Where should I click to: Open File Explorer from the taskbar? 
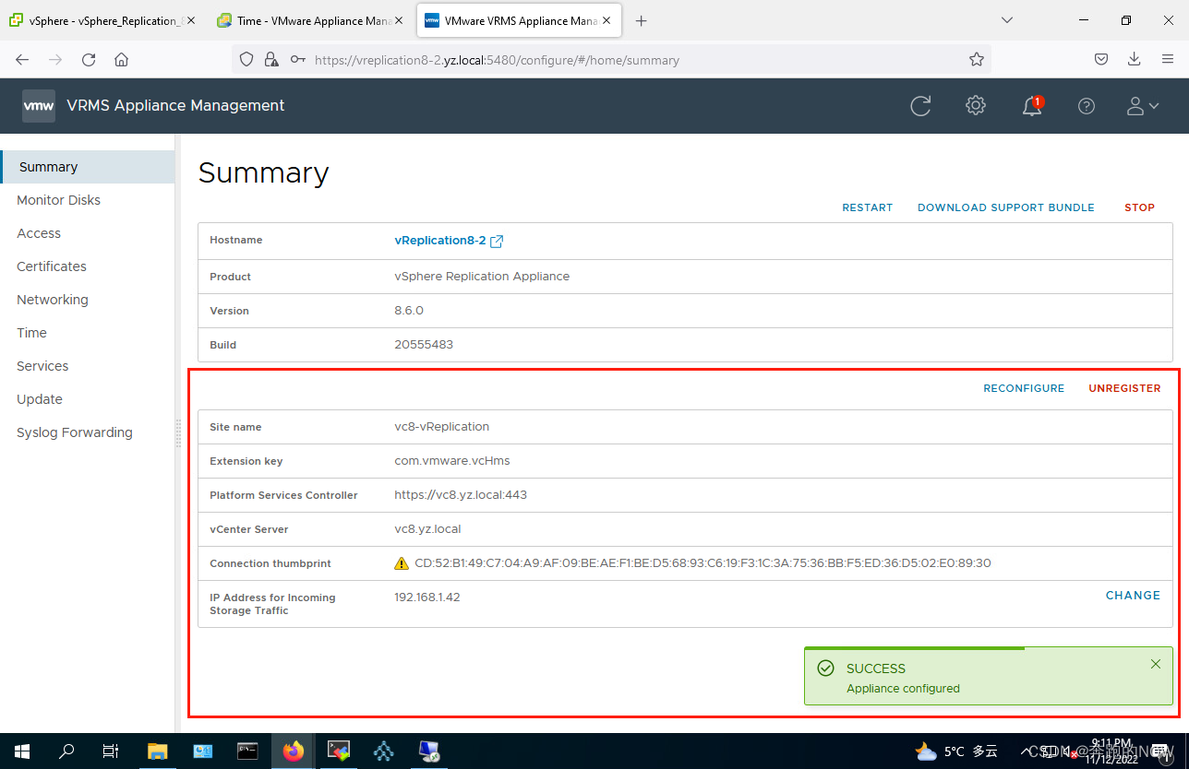pos(158,751)
